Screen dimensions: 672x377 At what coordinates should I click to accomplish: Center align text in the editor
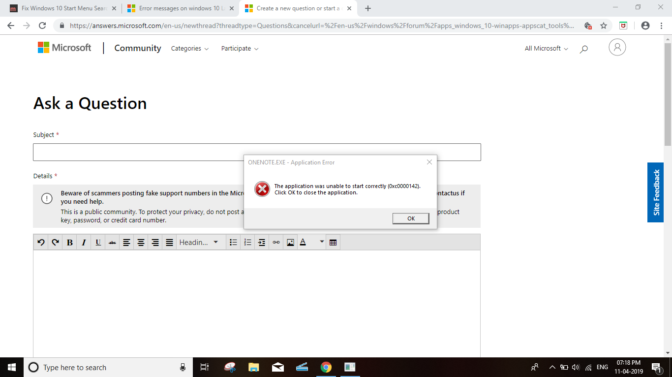[141, 242]
